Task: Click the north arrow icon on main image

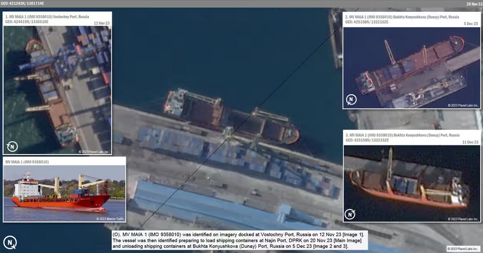Action: [x=10, y=242]
